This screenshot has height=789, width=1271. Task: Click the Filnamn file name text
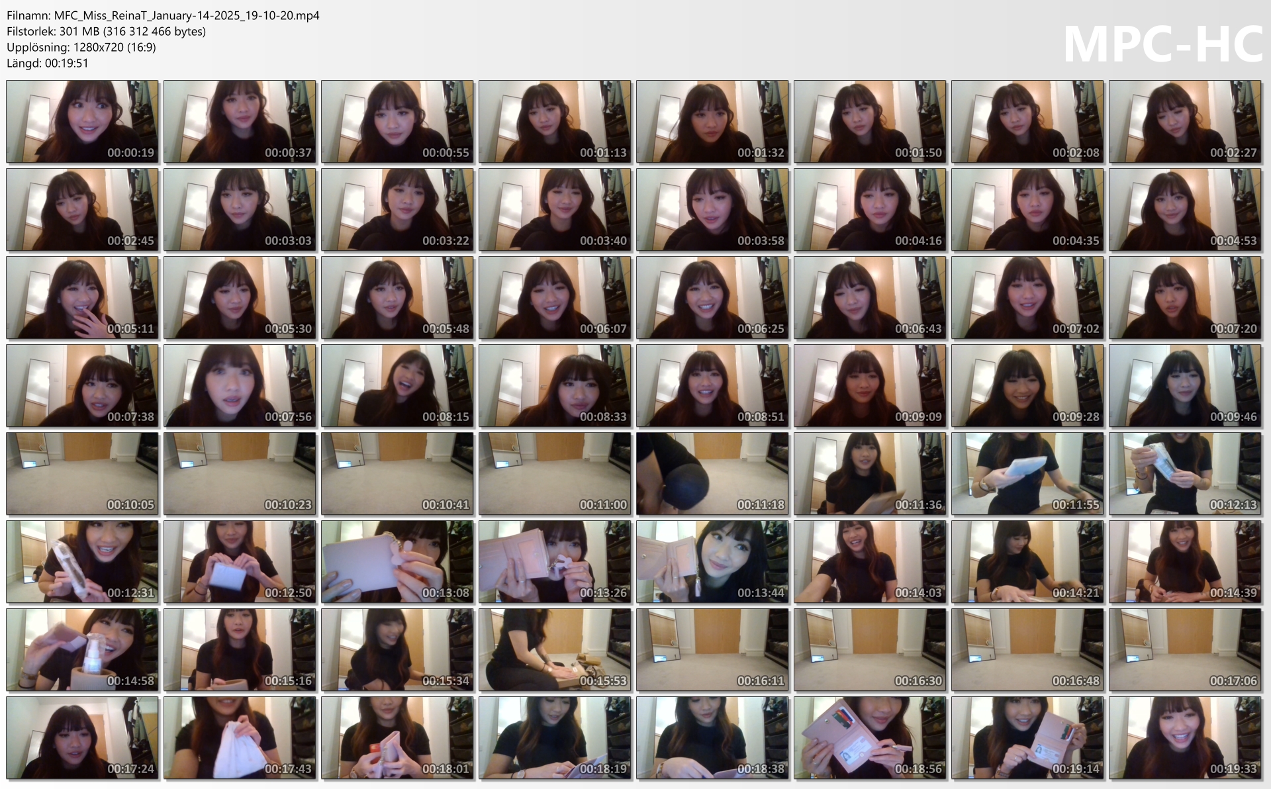(x=163, y=15)
